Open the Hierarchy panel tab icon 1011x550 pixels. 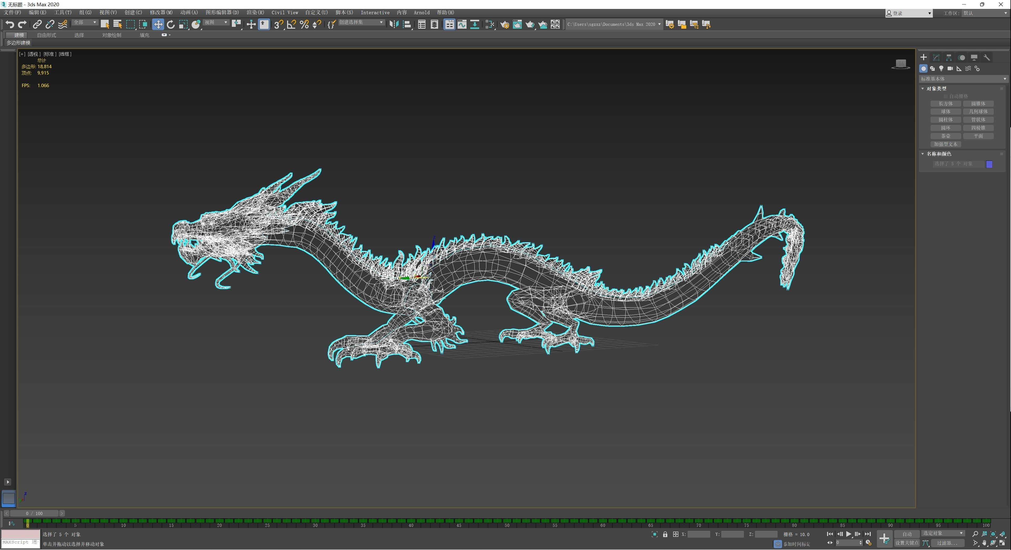point(949,57)
